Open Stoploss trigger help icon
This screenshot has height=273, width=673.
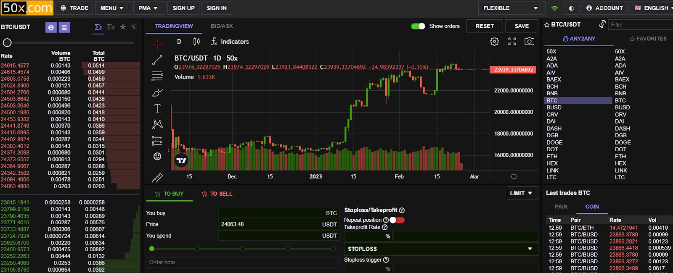coord(386,260)
